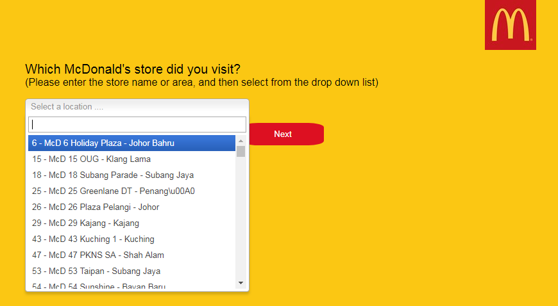Click the 'Which McDonald's store did you visit?' heading
The height and width of the screenshot is (306, 558).
(x=133, y=69)
